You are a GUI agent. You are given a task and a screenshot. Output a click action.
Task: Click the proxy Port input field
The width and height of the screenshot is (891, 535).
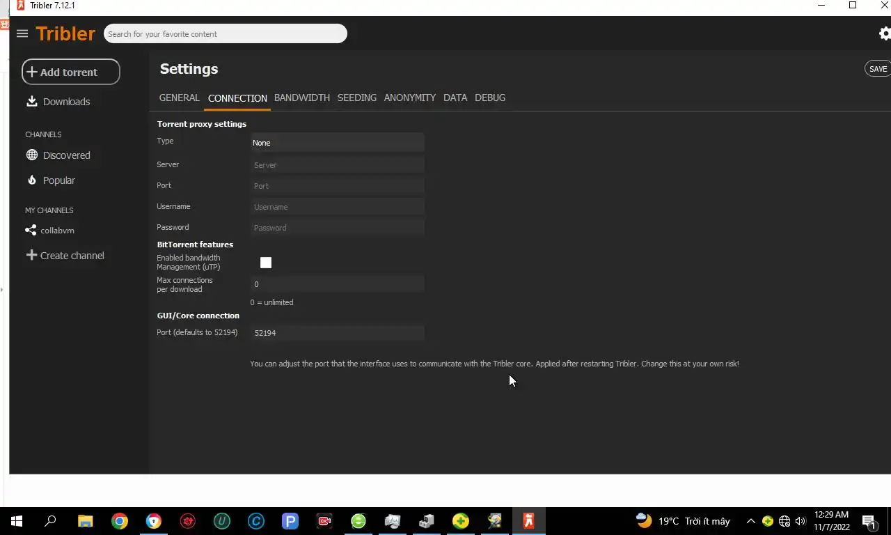(337, 186)
